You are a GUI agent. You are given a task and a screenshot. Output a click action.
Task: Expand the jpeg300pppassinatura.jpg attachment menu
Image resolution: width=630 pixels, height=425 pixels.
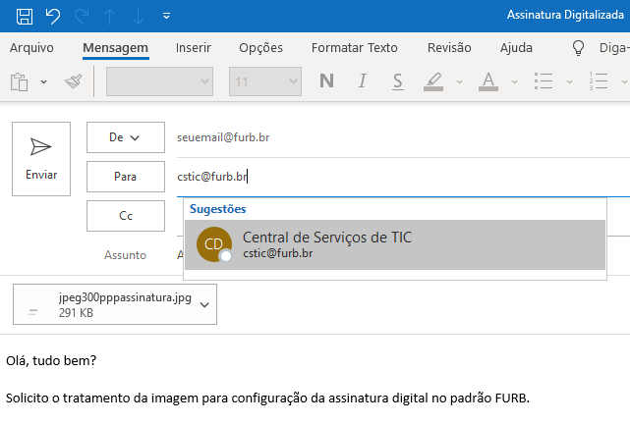point(204,304)
